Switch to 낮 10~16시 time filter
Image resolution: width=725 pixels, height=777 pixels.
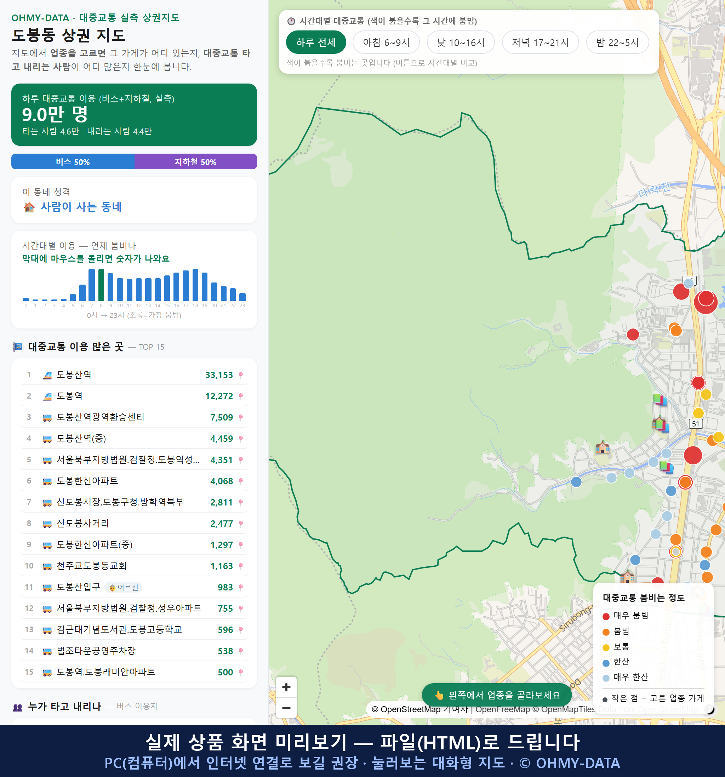[461, 42]
